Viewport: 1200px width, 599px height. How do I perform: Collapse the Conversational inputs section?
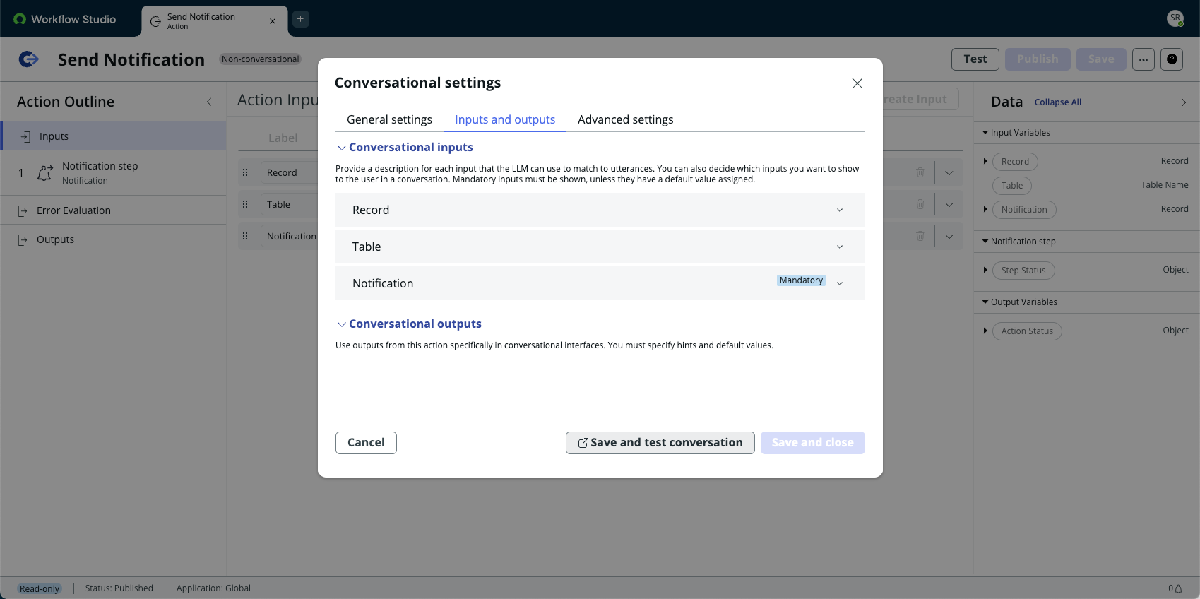(342, 148)
